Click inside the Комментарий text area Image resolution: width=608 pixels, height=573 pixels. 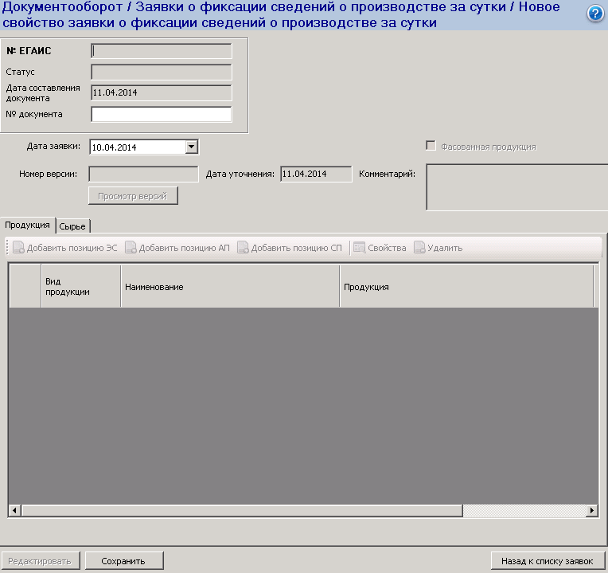516,187
